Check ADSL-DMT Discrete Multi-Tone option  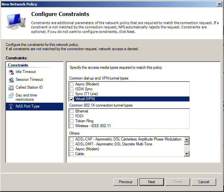tap(72, 144)
